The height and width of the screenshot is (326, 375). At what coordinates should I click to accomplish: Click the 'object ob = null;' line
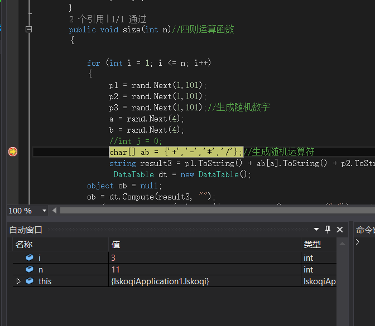pos(124,186)
